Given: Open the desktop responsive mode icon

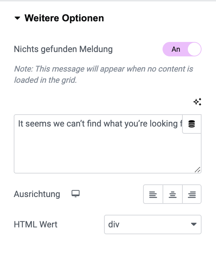Looking at the screenshot, I should (x=75, y=194).
